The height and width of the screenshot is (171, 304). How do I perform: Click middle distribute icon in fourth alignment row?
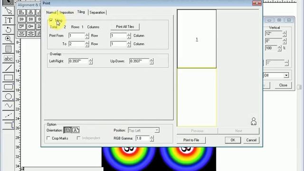(30, 34)
